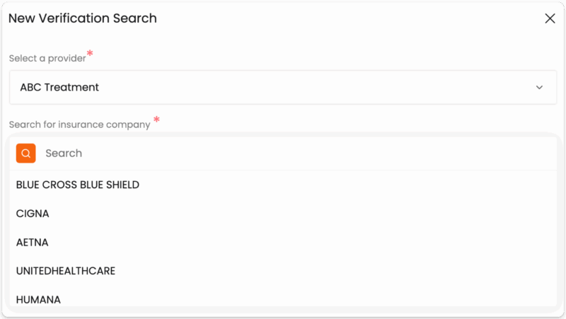The width and height of the screenshot is (566, 319).
Task: Click the chevron arrow in provider field
Action: click(x=539, y=88)
